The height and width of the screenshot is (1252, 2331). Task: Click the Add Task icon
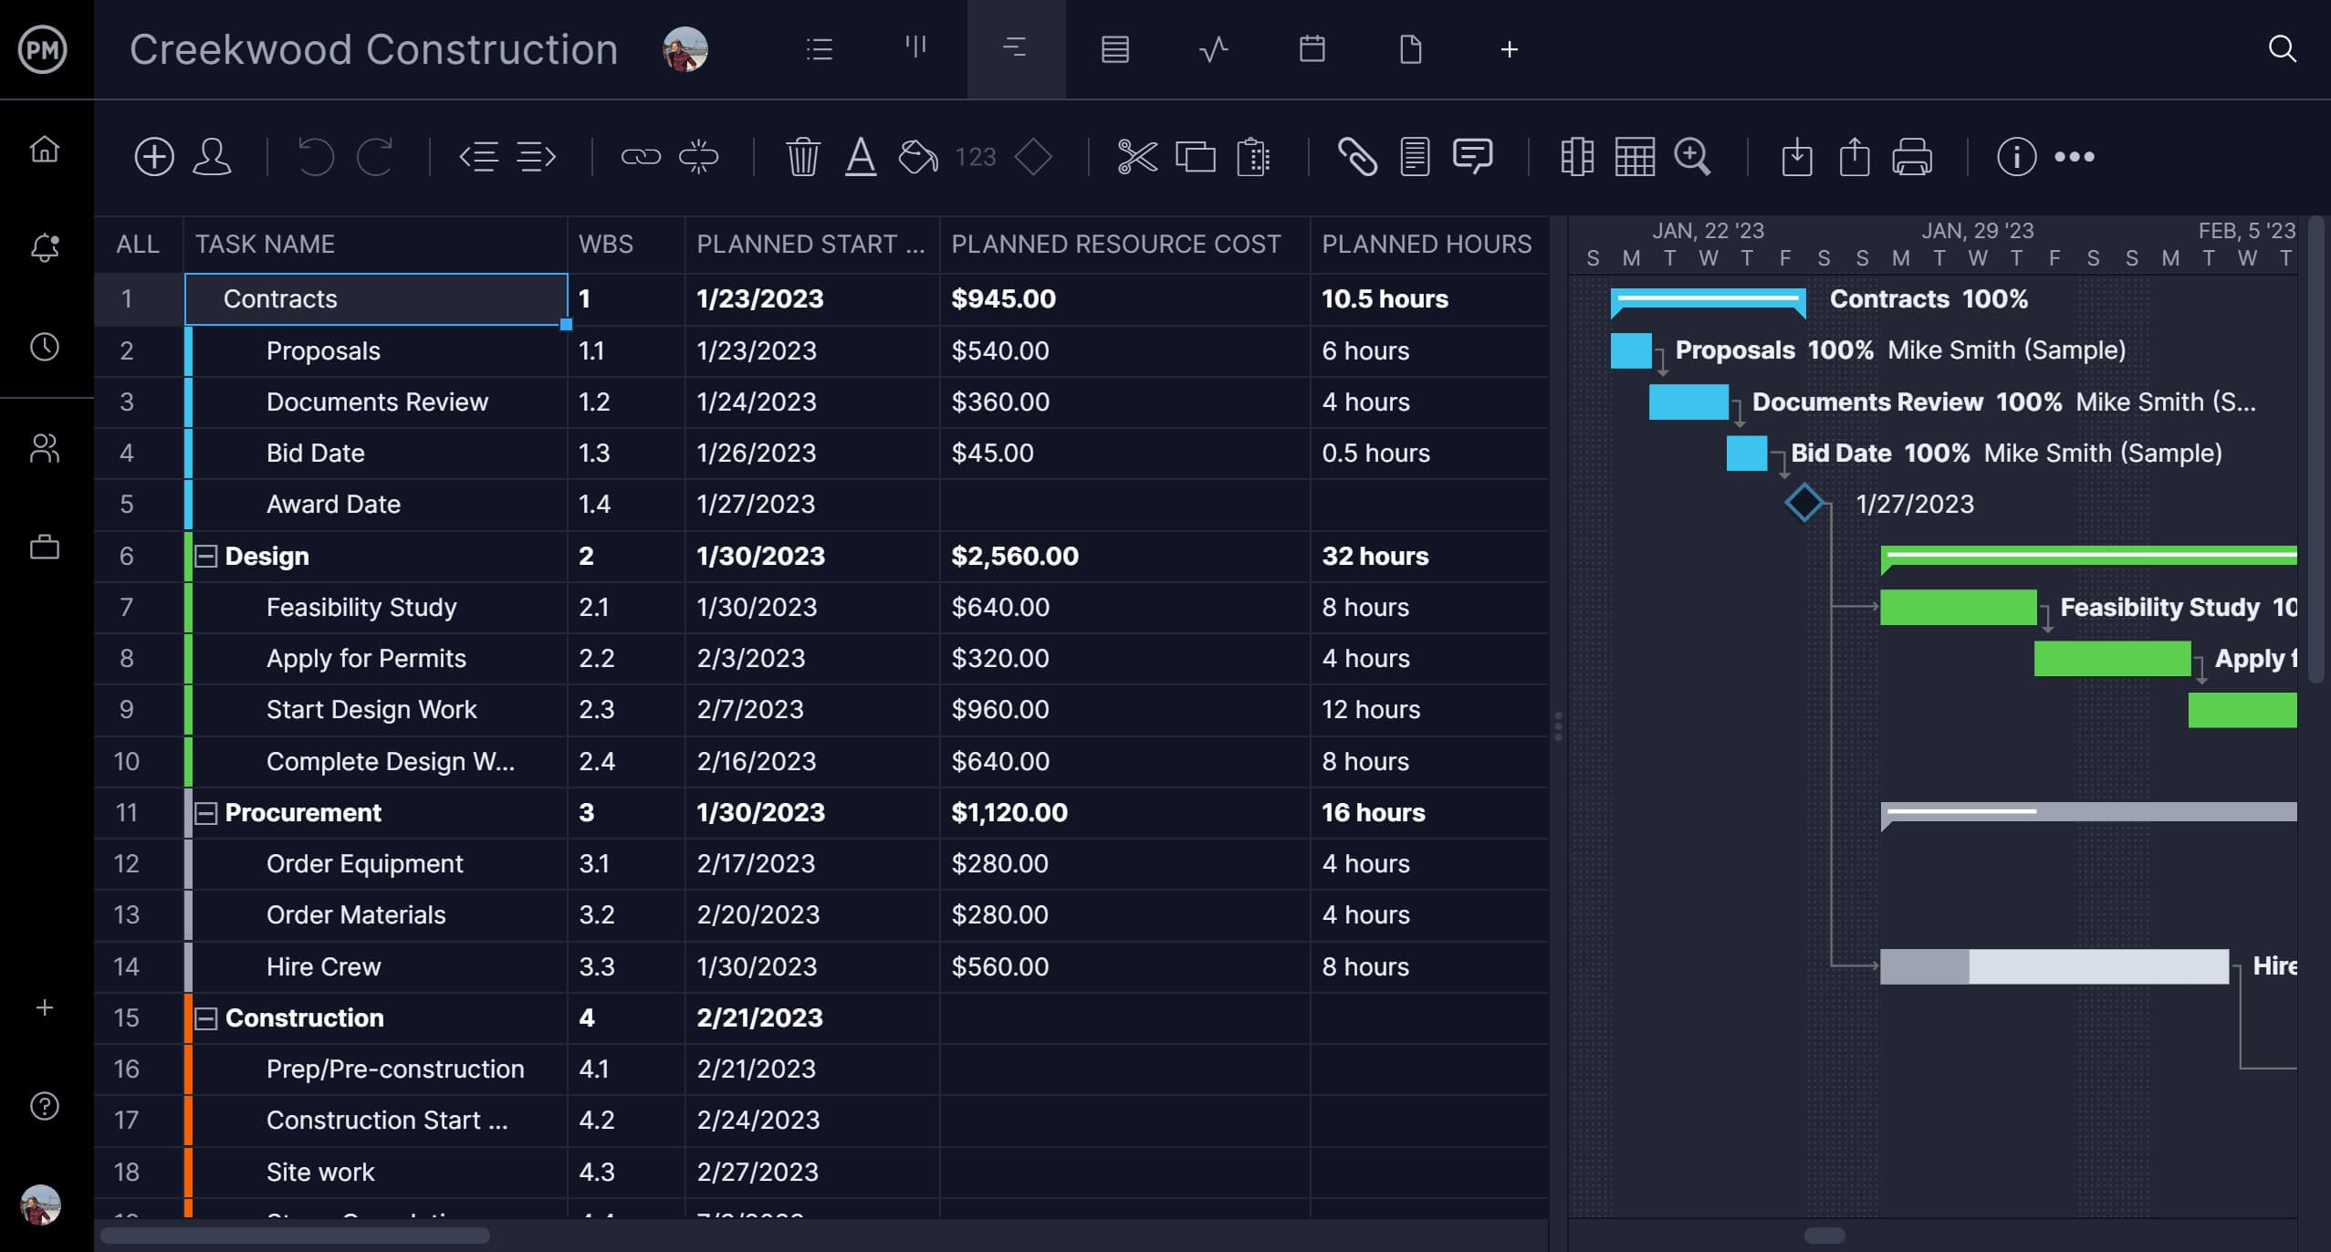pos(154,156)
